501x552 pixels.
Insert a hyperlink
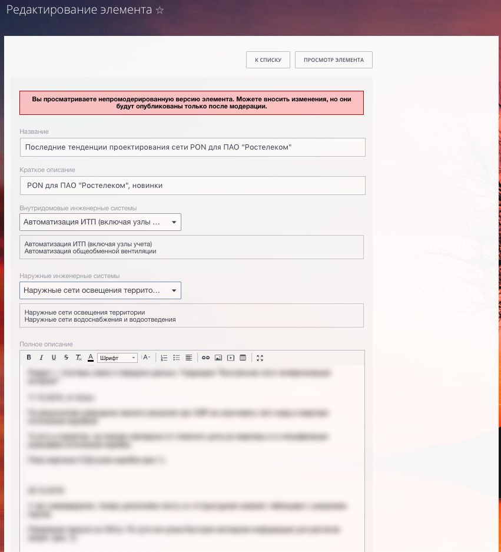coord(205,358)
